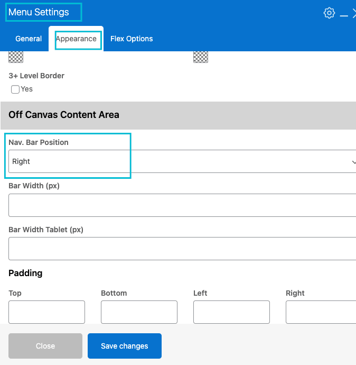Focus the Bar Width Tablet (px) field
The width and height of the screenshot is (356, 365).
[x=180, y=249]
